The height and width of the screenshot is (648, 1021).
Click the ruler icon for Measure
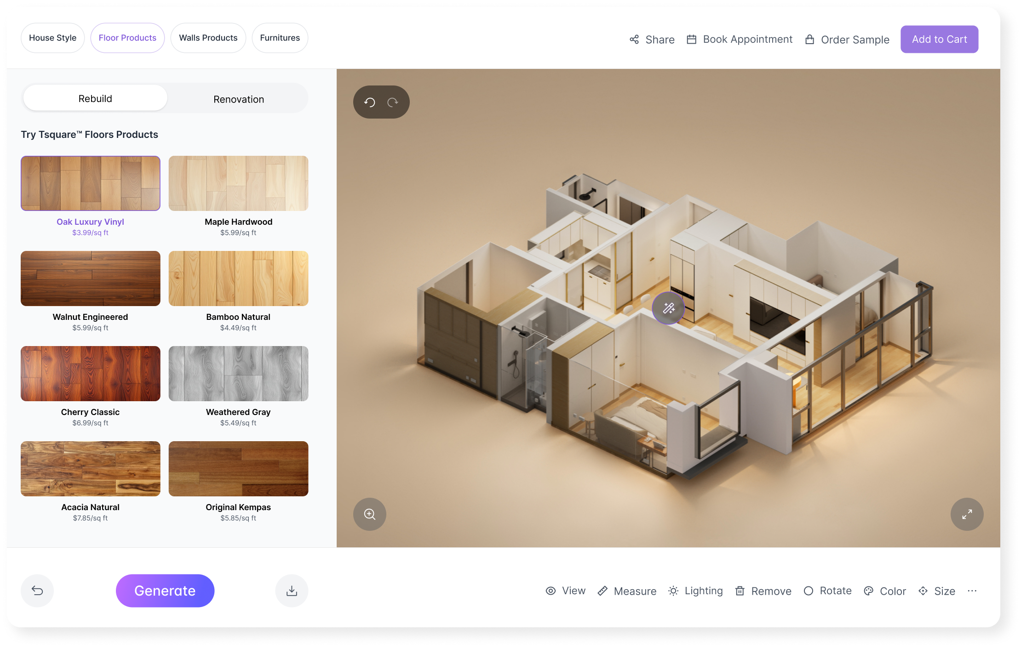point(602,591)
